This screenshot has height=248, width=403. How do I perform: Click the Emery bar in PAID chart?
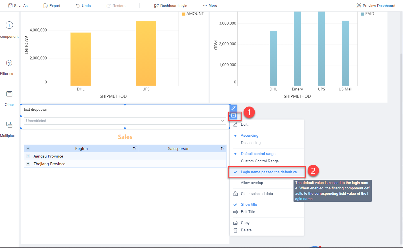click(297, 48)
